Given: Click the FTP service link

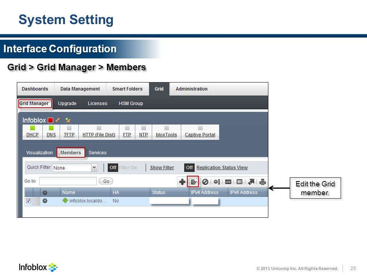Looking at the screenshot, I should point(127,135).
